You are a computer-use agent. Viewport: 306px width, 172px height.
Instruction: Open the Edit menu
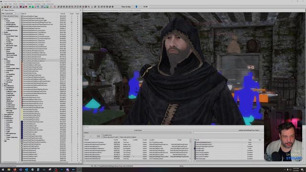(x=6, y=4)
